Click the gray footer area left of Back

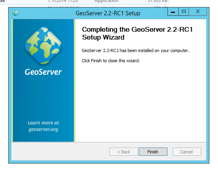coord(60,151)
